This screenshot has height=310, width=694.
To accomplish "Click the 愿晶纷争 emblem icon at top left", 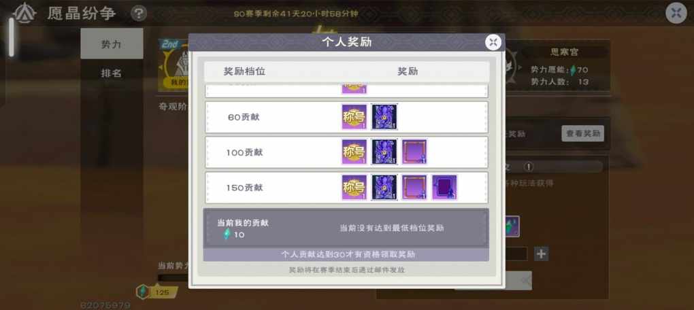I will click(24, 14).
